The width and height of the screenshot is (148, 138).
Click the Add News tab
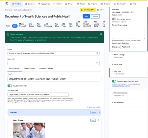coord(71,25)
